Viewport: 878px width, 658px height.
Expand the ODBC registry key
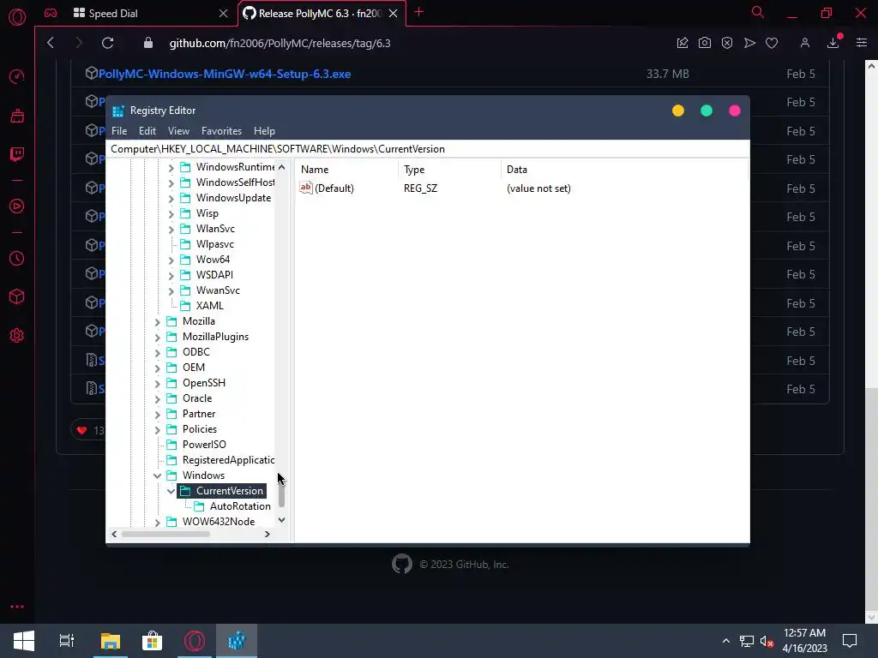[158, 352]
